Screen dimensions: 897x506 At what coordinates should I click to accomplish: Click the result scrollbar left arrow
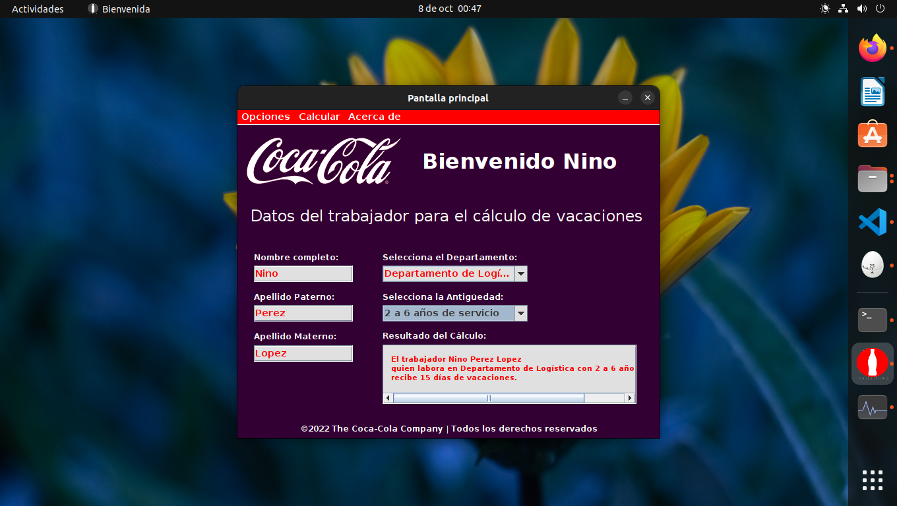coord(388,398)
